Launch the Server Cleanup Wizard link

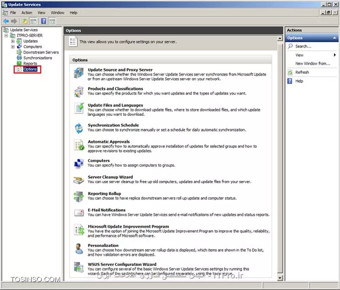pos(110,177)
